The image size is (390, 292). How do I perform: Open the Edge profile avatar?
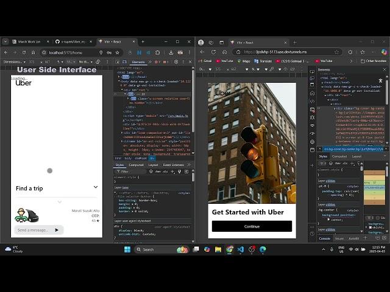[201, 43]
